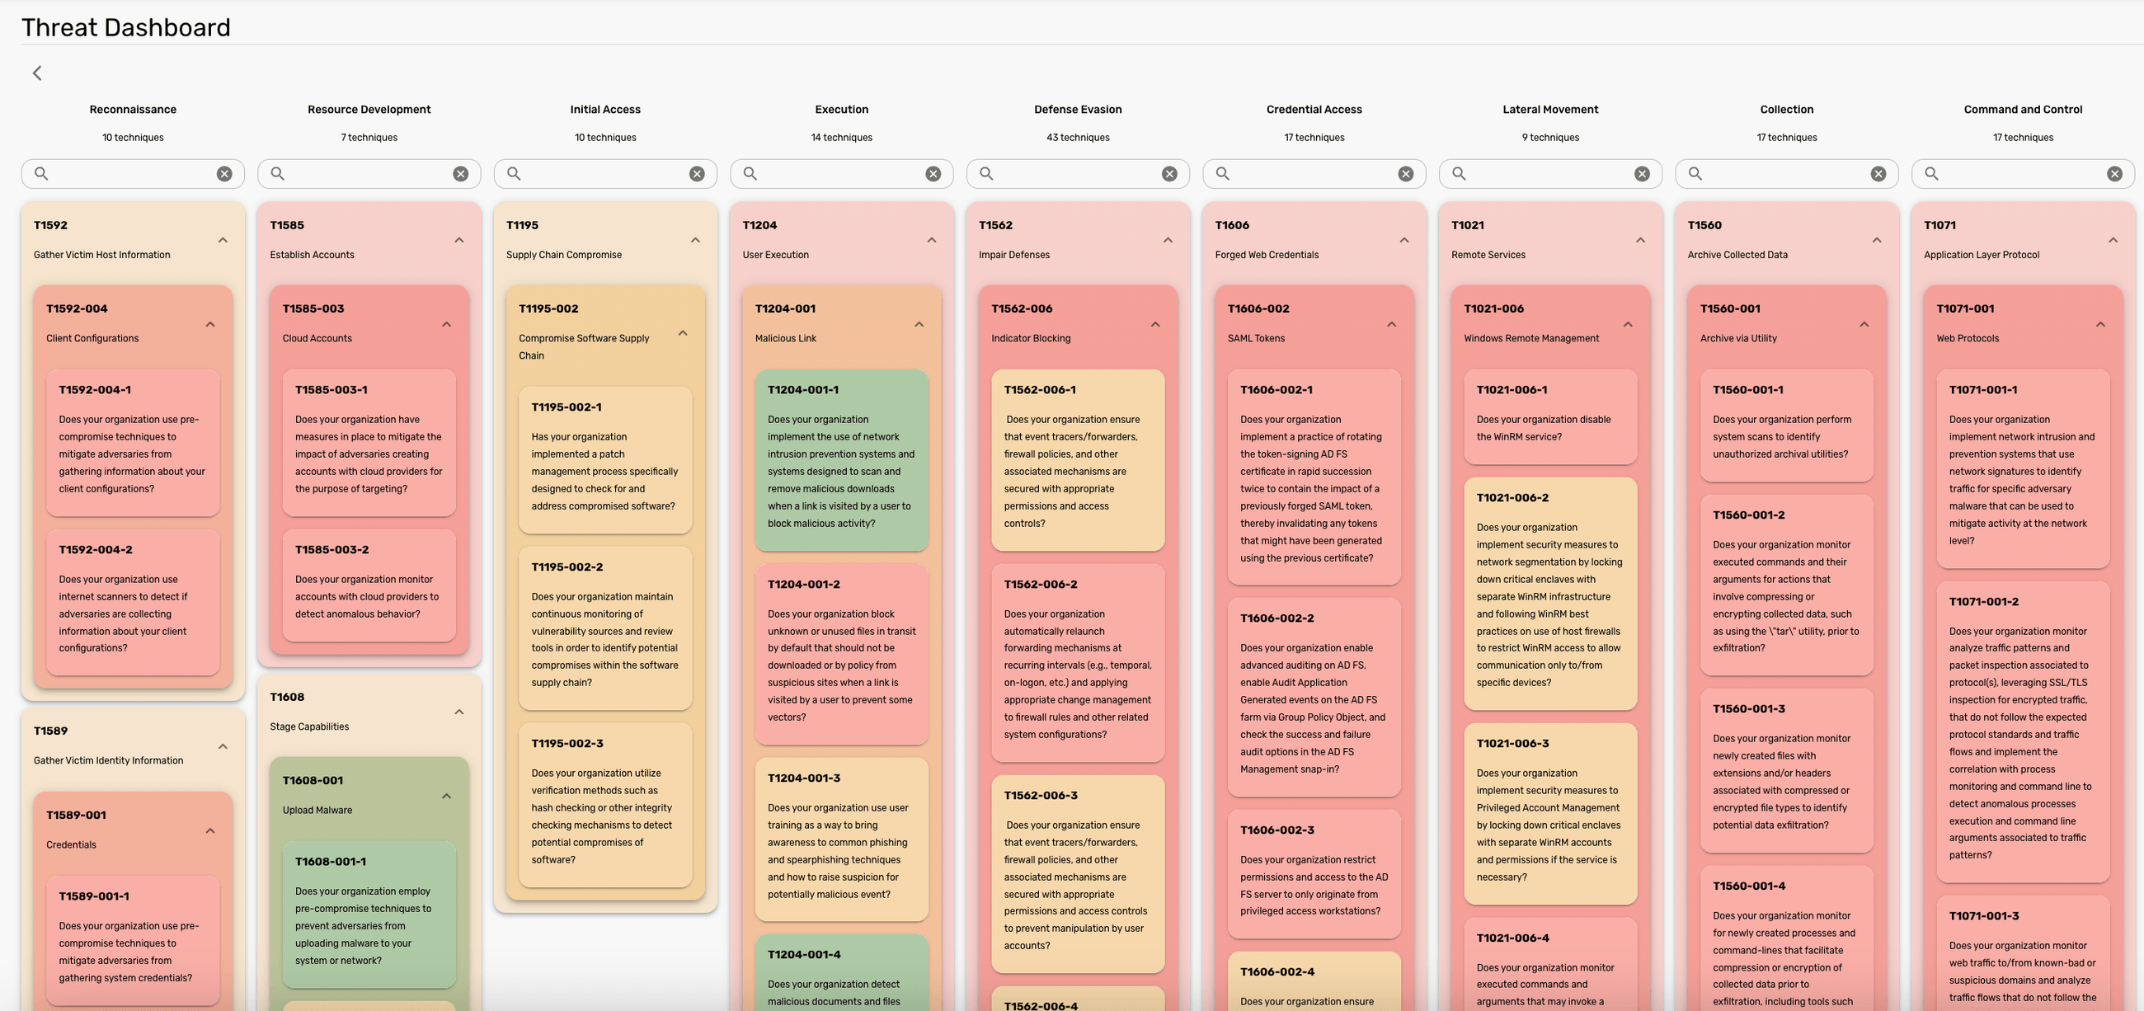Image resolution: width=2144 pixels, height=1011 pixels.
Task: Collapse the T1204-001 Malicious Link card
Action: [919, 324]
